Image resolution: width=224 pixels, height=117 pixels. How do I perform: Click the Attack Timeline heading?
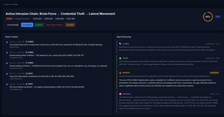(x=12, y=37)
